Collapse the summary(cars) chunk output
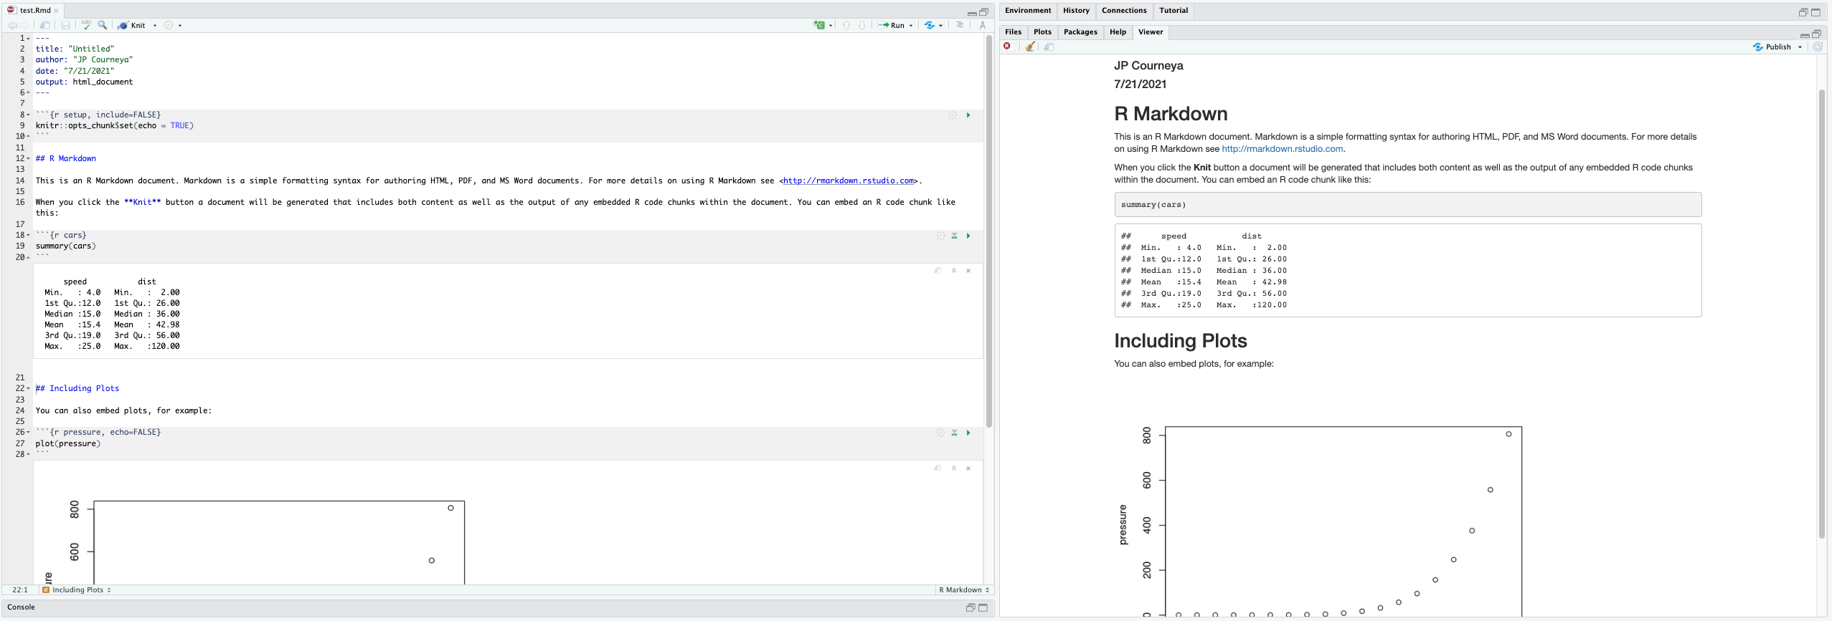 953,271
